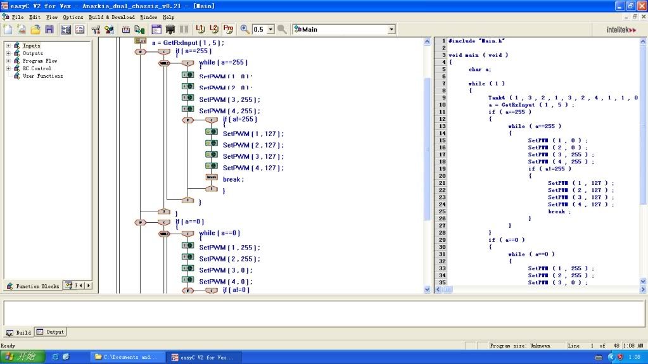The height and width of the screenshot is (364, 648).
Task: Click the controller configuration icon
Action: (x=96, y=29)
